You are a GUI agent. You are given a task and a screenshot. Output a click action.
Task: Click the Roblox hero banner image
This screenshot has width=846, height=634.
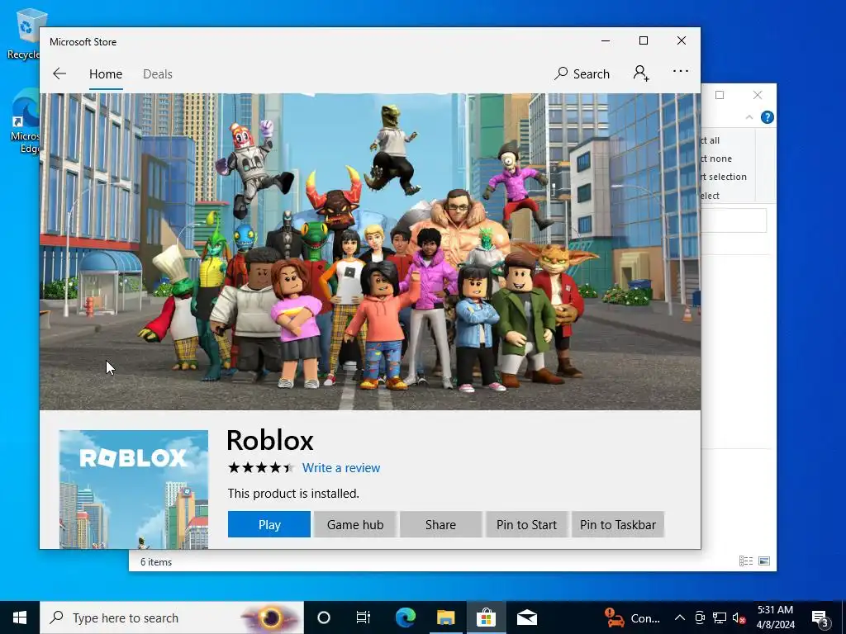[370, 252]
